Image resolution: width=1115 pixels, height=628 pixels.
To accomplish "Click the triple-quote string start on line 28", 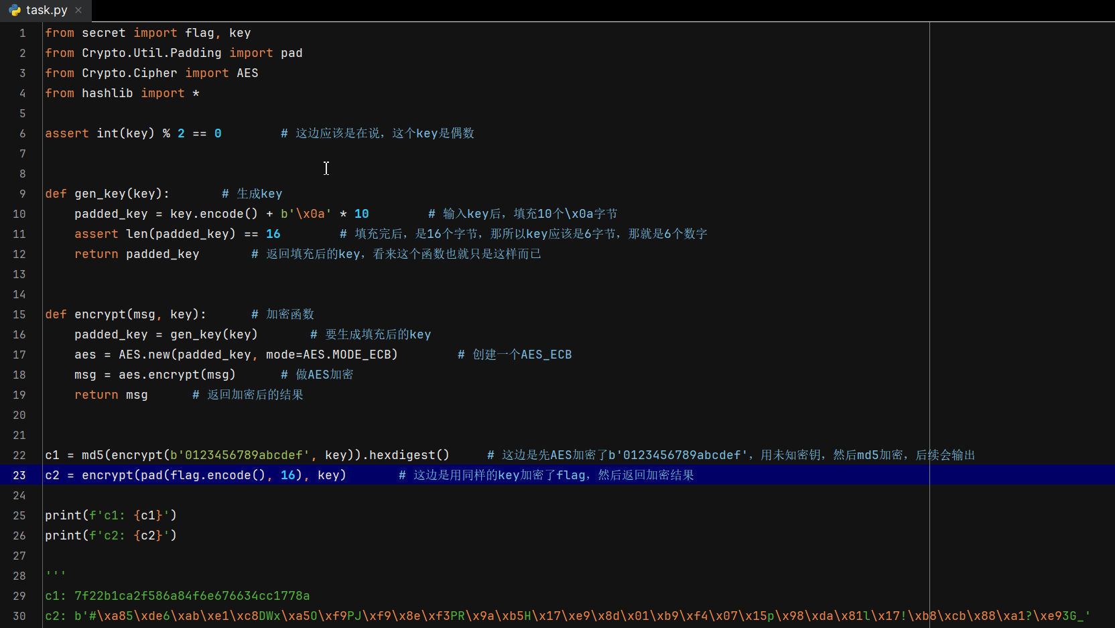I will [55, 573].
